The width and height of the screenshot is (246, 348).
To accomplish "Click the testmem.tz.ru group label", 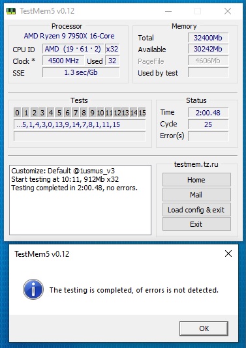I will click(x=196, y=164).
